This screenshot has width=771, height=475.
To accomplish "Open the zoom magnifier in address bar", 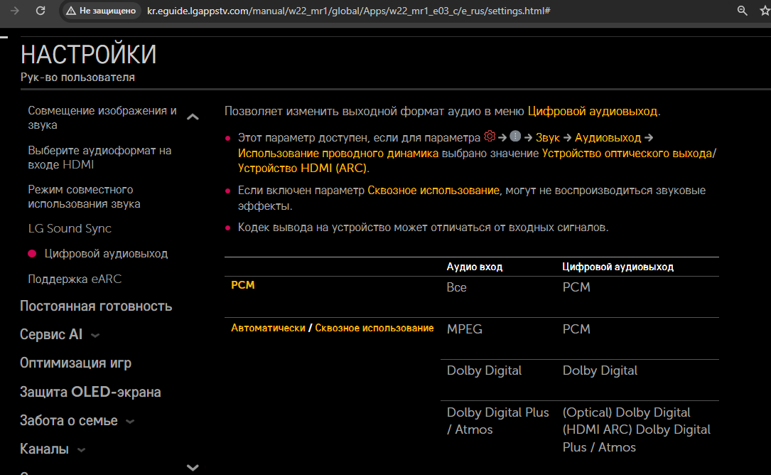I will 742,11.
